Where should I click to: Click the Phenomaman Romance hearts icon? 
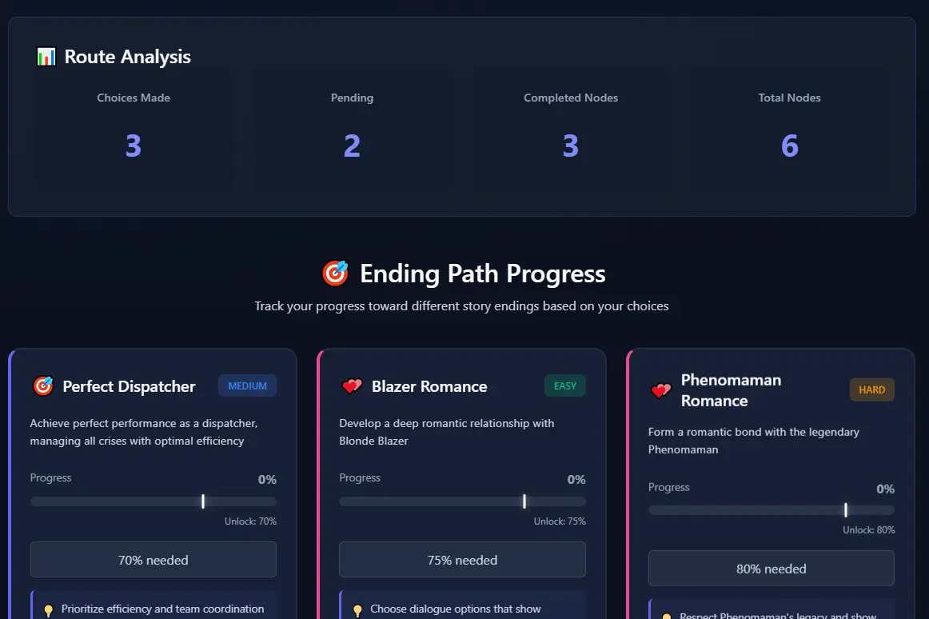pos(660,390)
